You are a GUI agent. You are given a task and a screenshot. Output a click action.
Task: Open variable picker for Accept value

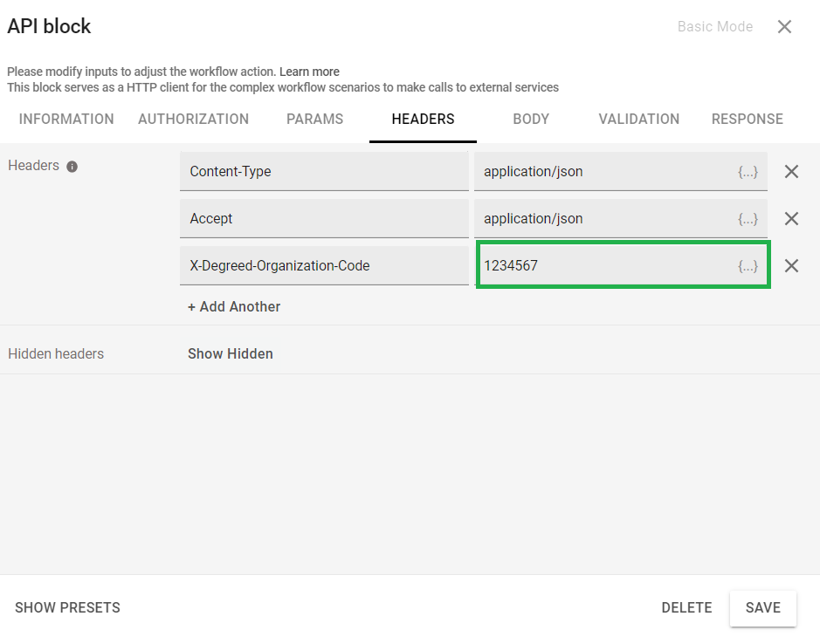748,219
